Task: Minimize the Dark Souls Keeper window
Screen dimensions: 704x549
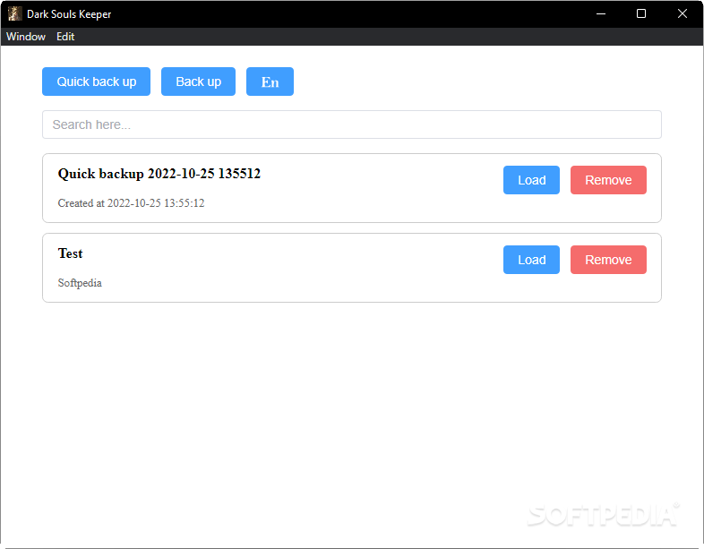Action: point(601,14)
